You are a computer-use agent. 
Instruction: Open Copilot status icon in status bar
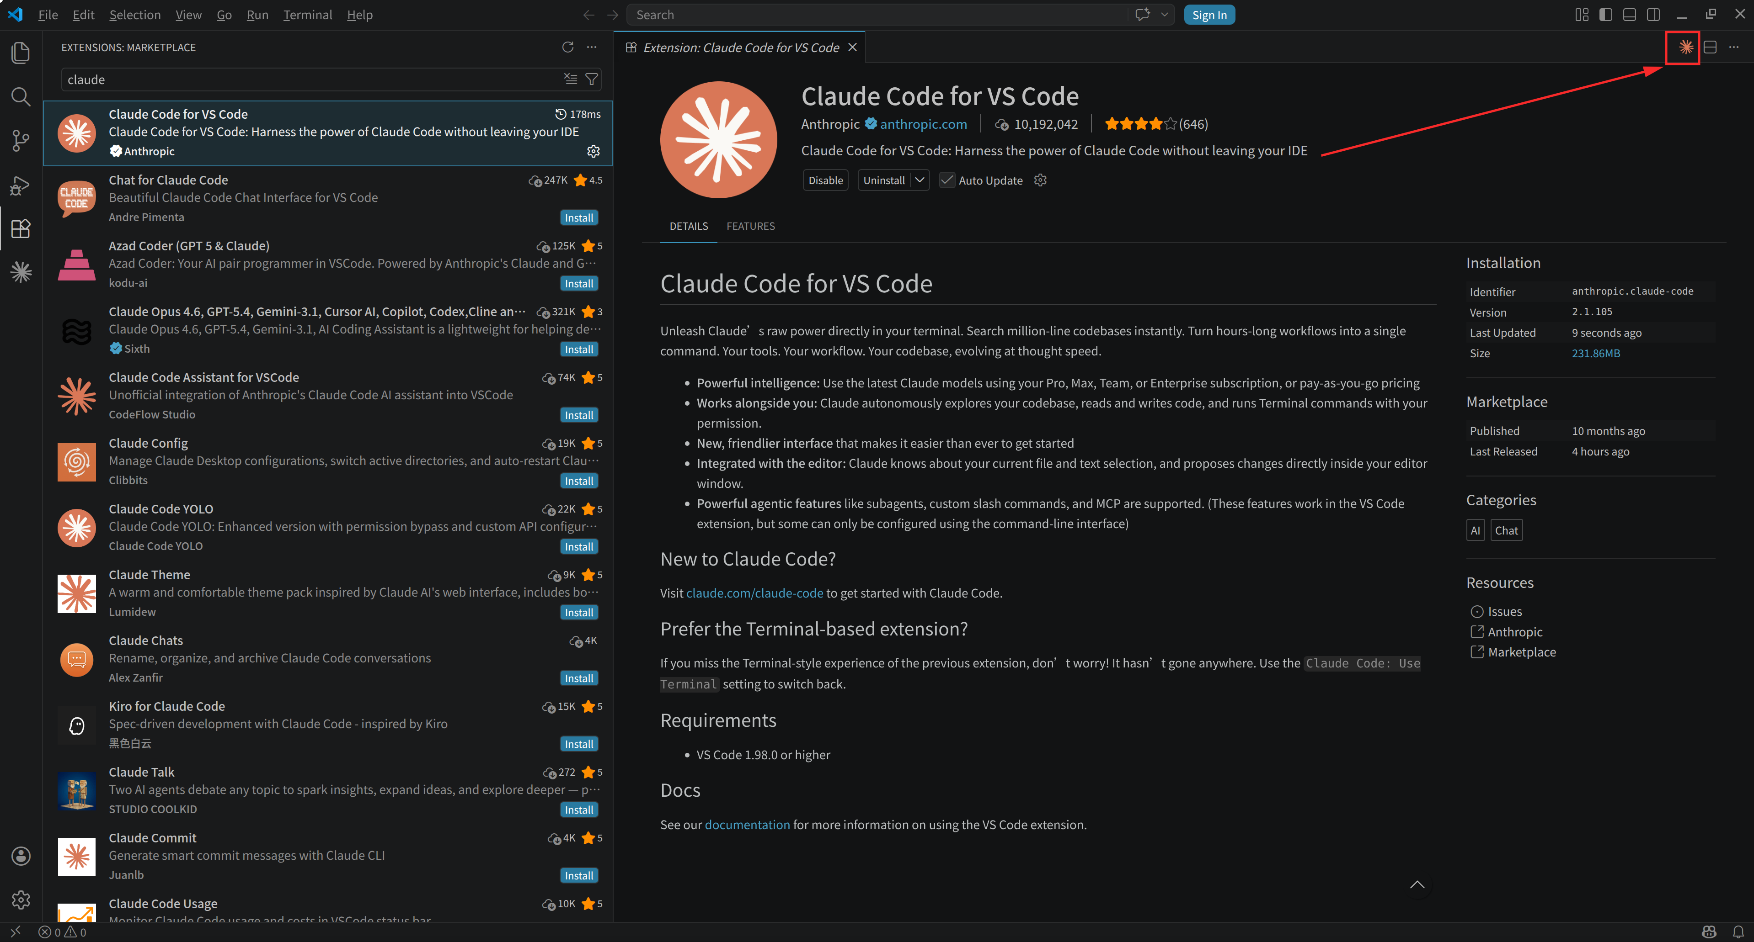[x=1709, y=932]
